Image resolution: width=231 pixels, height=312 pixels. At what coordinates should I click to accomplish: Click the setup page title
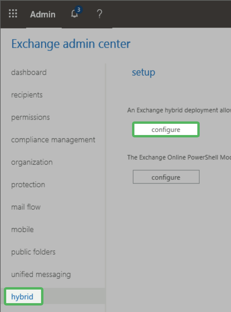click(x=143, y=72)
